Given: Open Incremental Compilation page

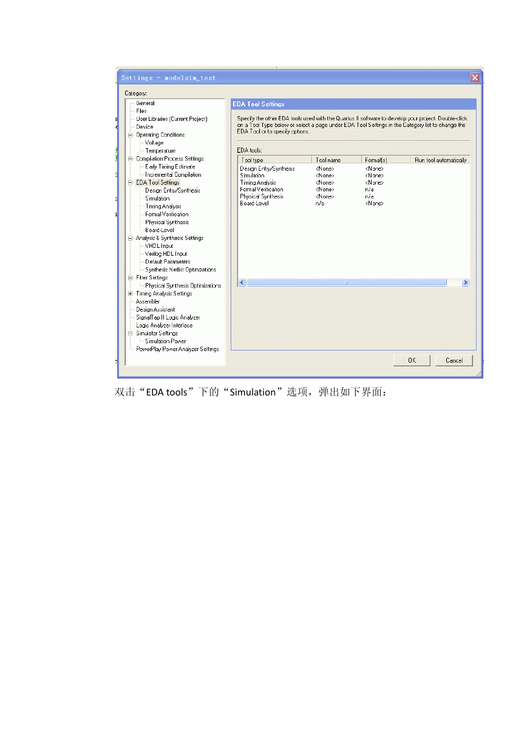Looking at the screenshot, I should coord(173,174).
